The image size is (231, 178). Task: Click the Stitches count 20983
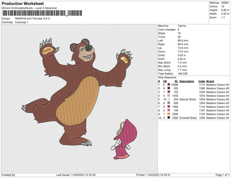(x=225, y=3)
